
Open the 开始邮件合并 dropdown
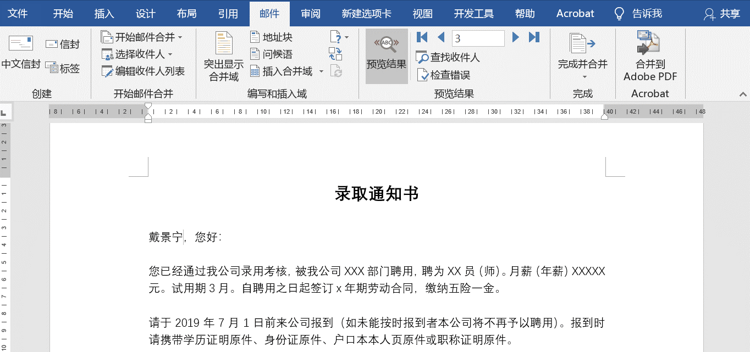[x=141, y=37]
